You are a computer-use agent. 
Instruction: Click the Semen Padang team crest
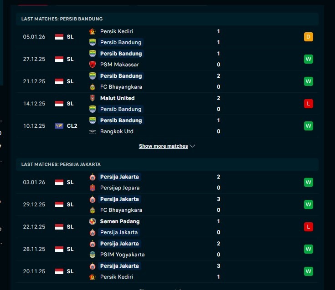tap(93, 221)
